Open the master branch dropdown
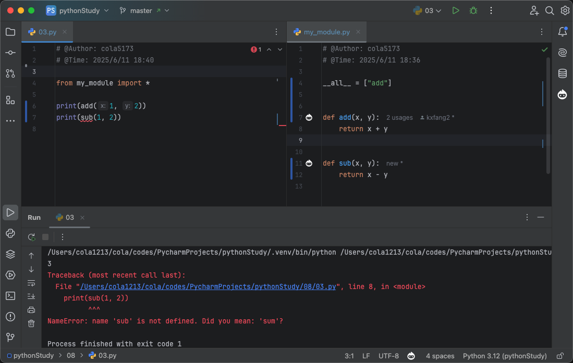The width and height of the screenshot is (573, 363). (144, 10)
